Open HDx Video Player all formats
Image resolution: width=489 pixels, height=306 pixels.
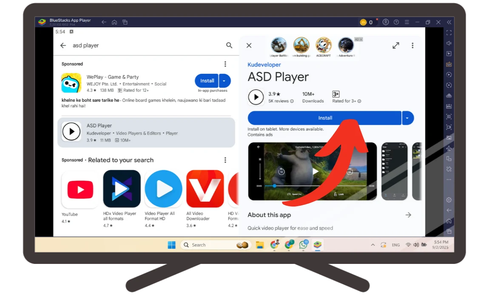[122, 189]
